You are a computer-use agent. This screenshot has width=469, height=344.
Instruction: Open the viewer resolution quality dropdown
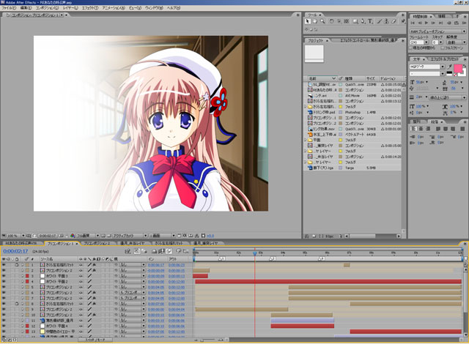tap(88, 236)
